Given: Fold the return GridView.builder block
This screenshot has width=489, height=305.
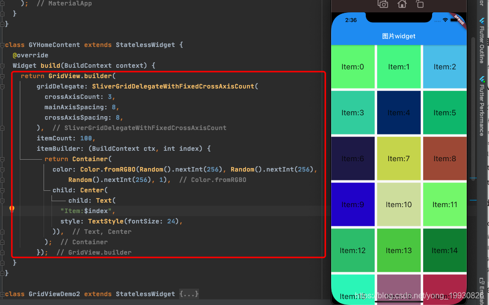Looking at the screenshot, I should pos(2,76).
